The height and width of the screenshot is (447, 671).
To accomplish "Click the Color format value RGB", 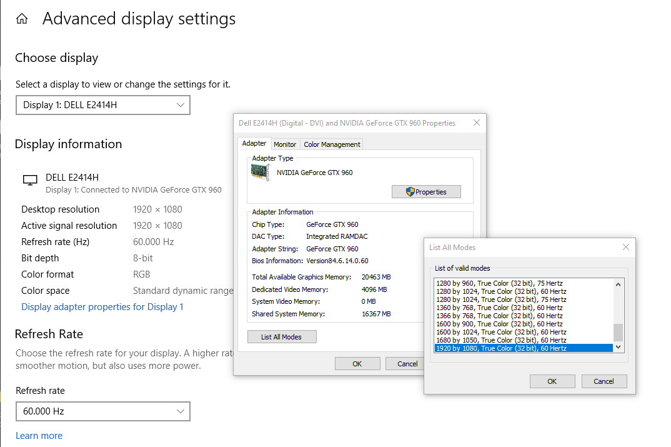I will 142,274.
